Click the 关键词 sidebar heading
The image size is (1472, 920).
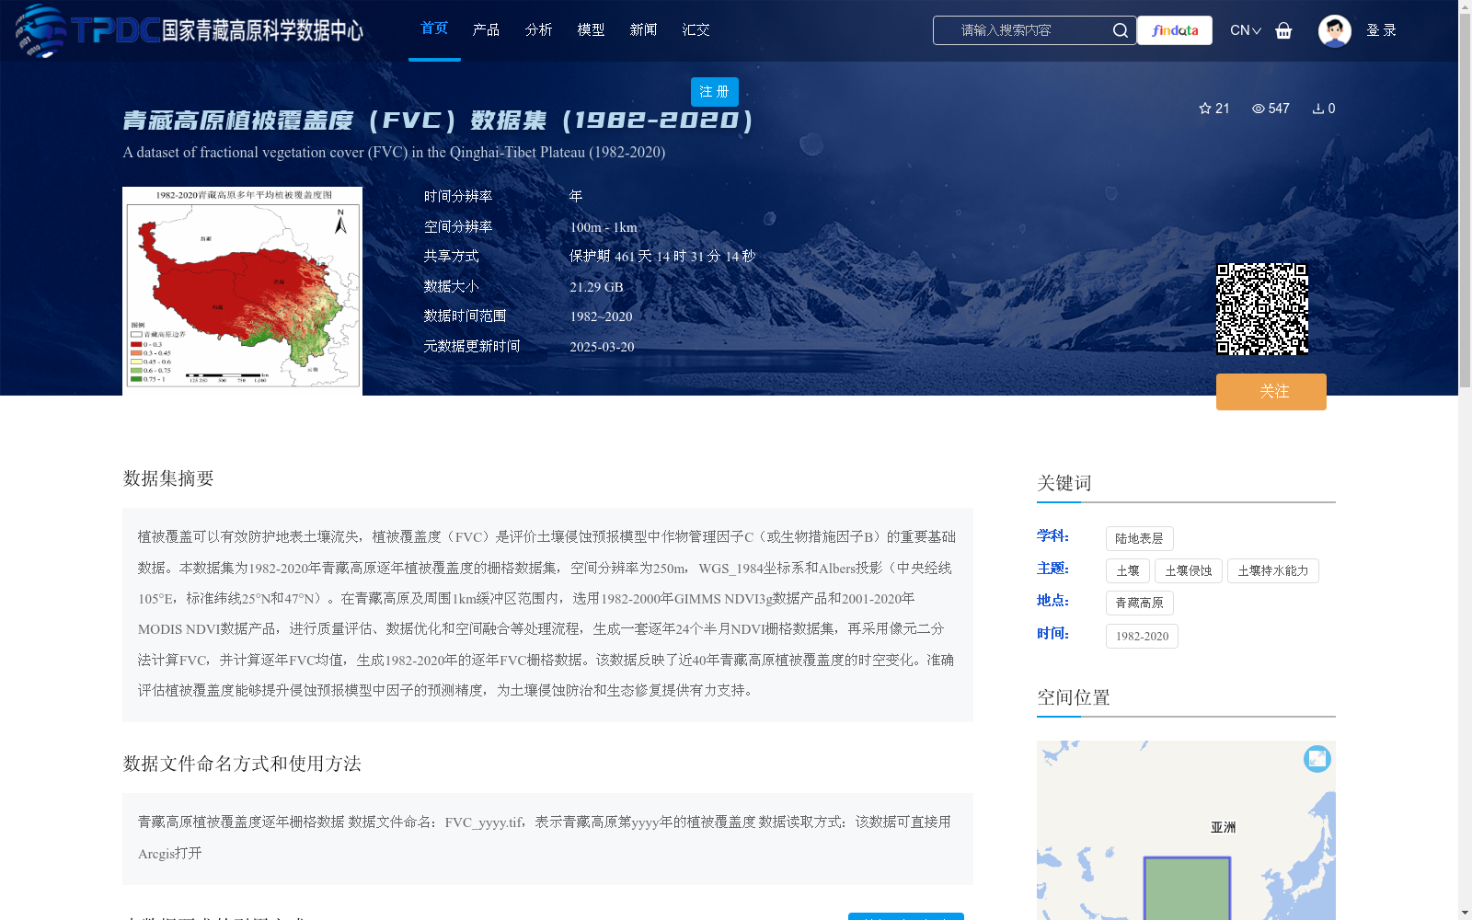pyautogui.click(x=1064, y=483)
